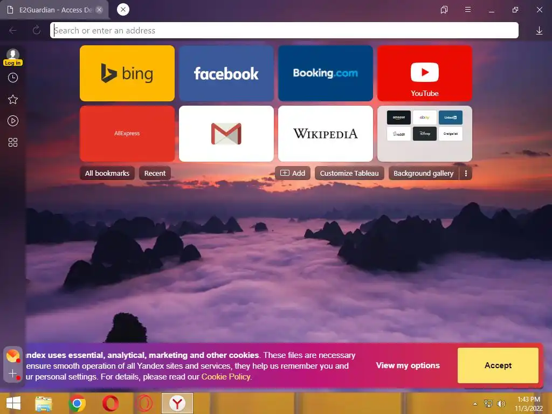The width and height of the screenshot is (552, 414).
Task: Focus the search or address field
Action: click(284, 30)
